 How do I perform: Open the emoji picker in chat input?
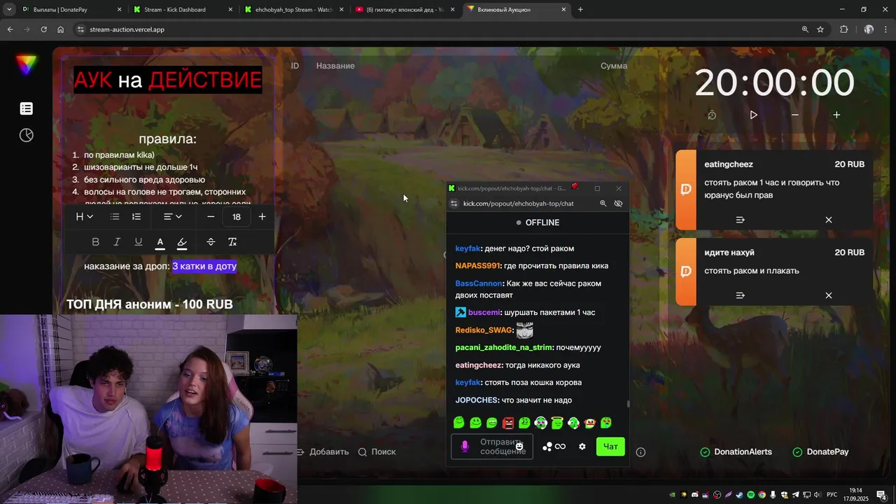[519, 447]
